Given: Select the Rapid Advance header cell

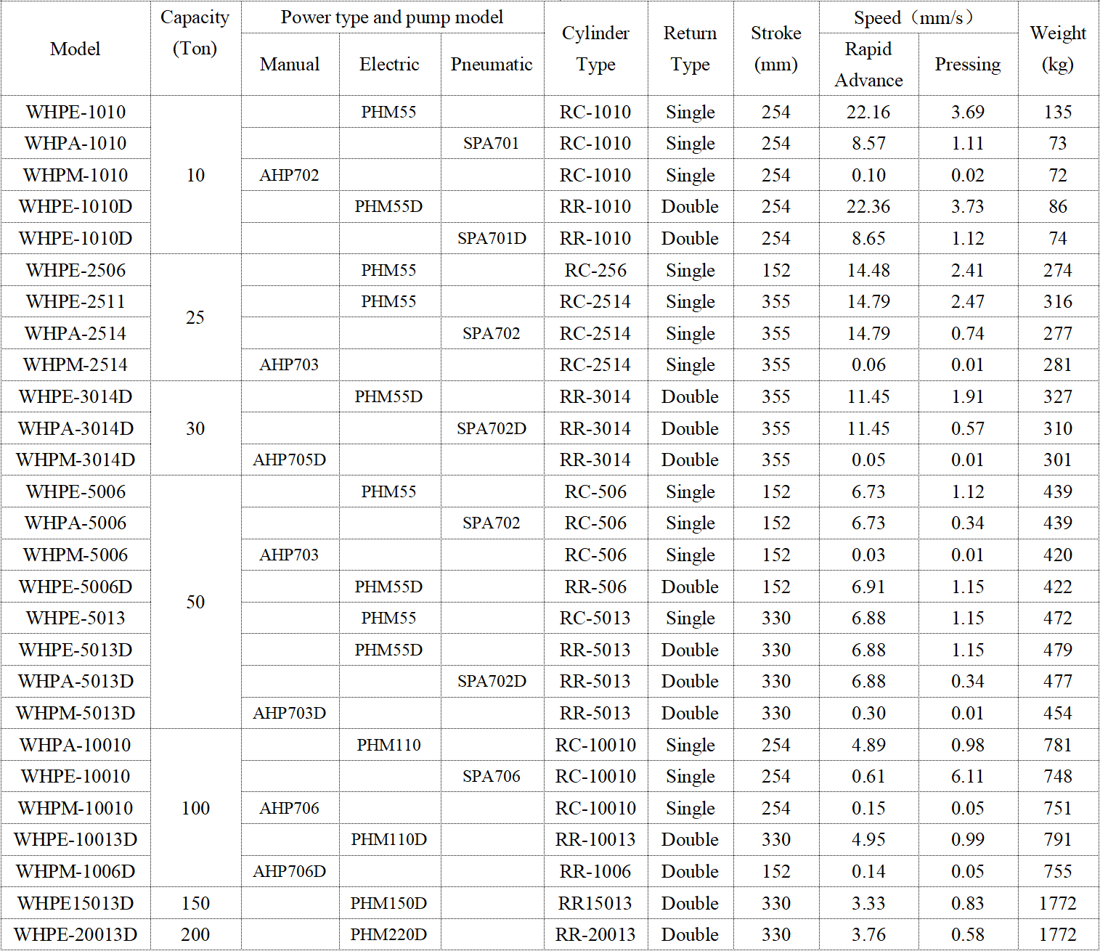Looking at the screenshot, I should click(x=868, y=65).
